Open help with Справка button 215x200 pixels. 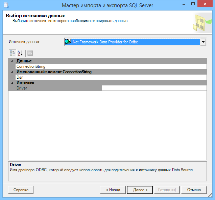point(21,190)
